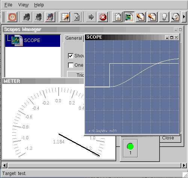Open the Help menu
Viewport: 188px width, 178px height.
(x=39, y=5)
